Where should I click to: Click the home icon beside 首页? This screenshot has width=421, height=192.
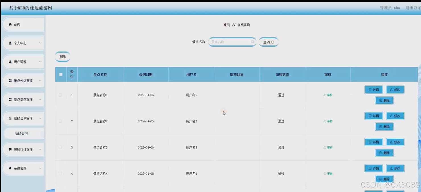click(x=10, y=24)
